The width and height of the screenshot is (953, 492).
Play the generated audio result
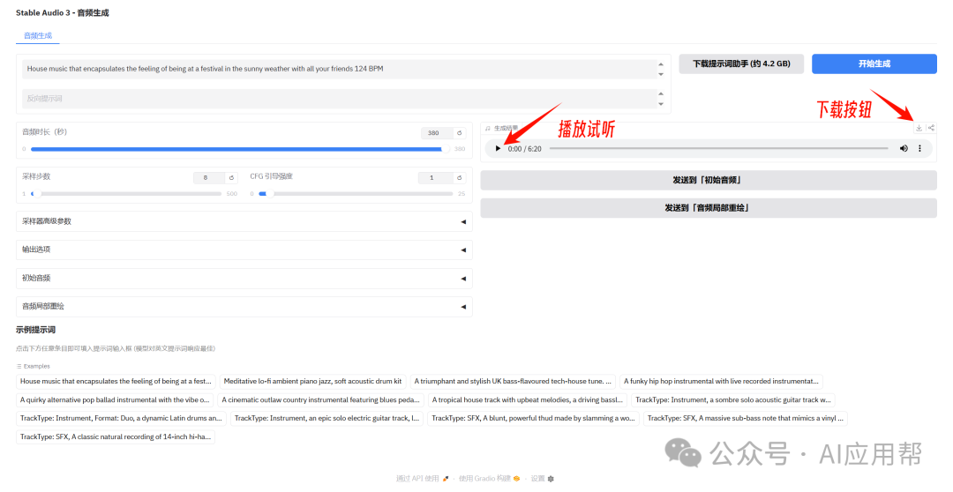point(498,149)
